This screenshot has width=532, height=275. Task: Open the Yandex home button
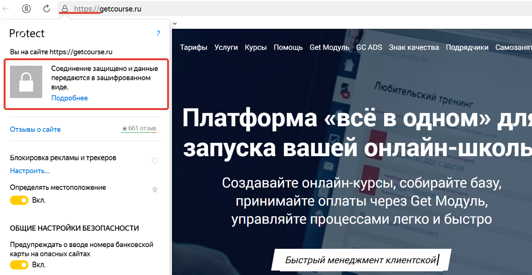pyautogui.click(x=26, y=8)
